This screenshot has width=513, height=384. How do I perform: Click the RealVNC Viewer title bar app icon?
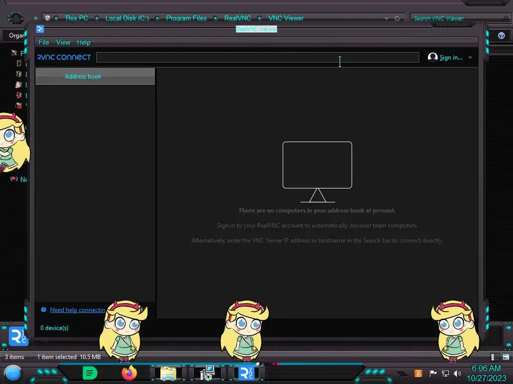40,29
